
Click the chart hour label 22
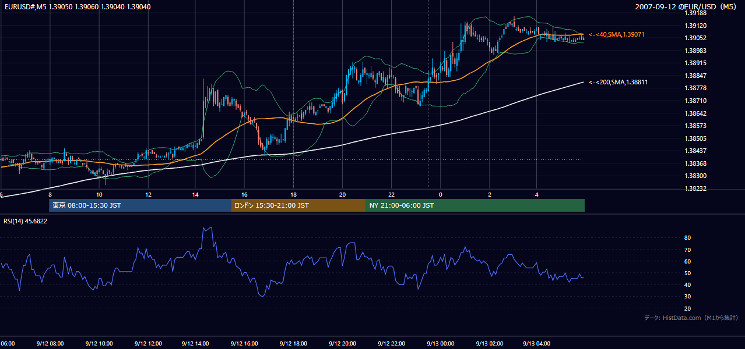point(392,195)
